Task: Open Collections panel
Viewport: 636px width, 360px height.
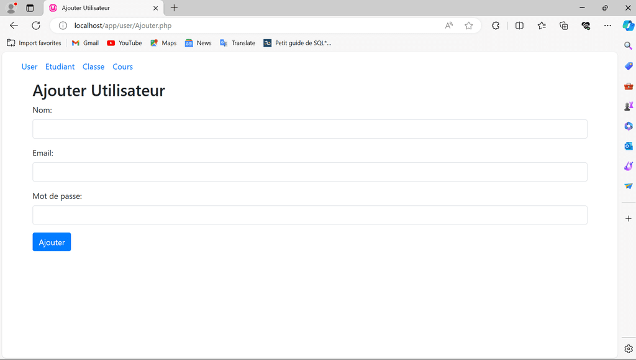Action: click(564, 25)
